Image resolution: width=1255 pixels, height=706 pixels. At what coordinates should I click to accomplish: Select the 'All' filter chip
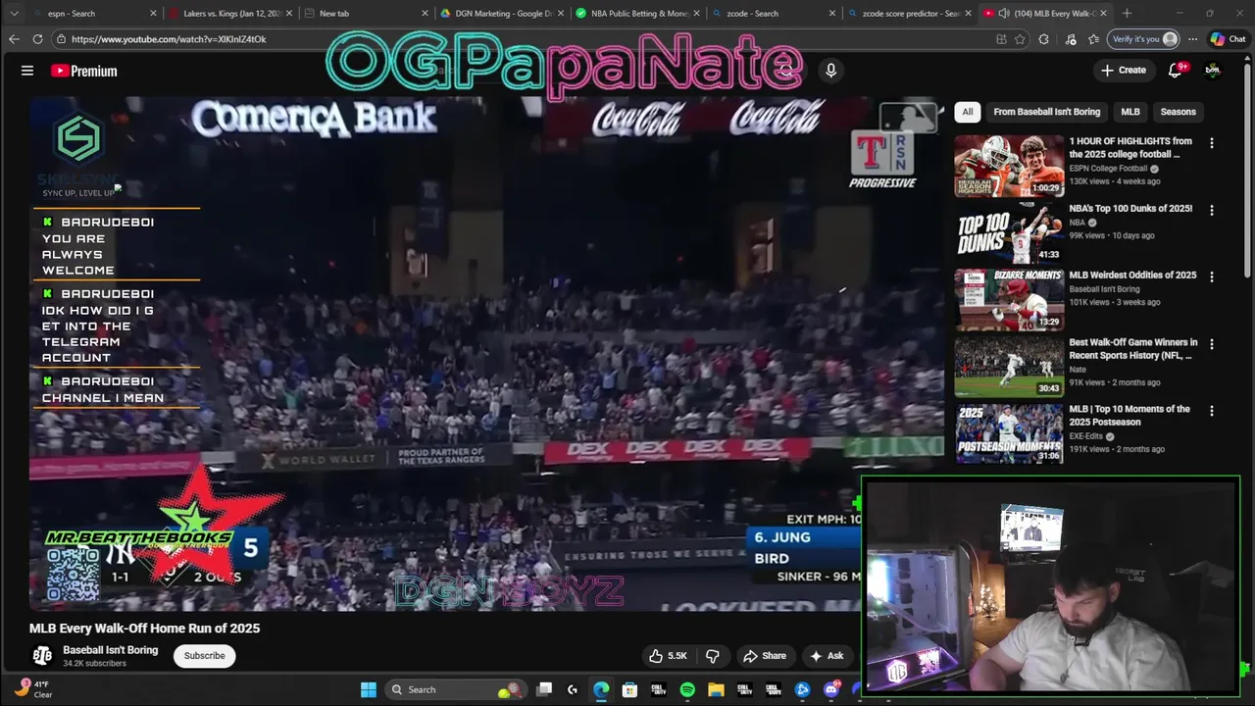point(968,112)
